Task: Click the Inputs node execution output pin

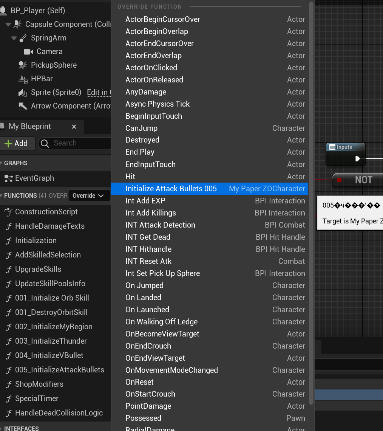Action: click(x=357, y=159)
